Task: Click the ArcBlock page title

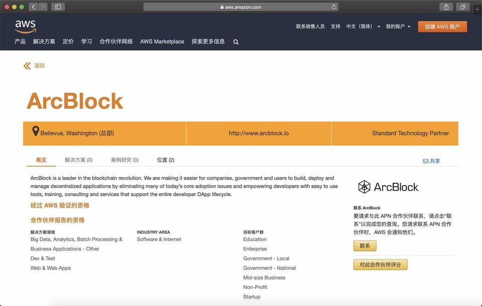Action: pos(75,101)
